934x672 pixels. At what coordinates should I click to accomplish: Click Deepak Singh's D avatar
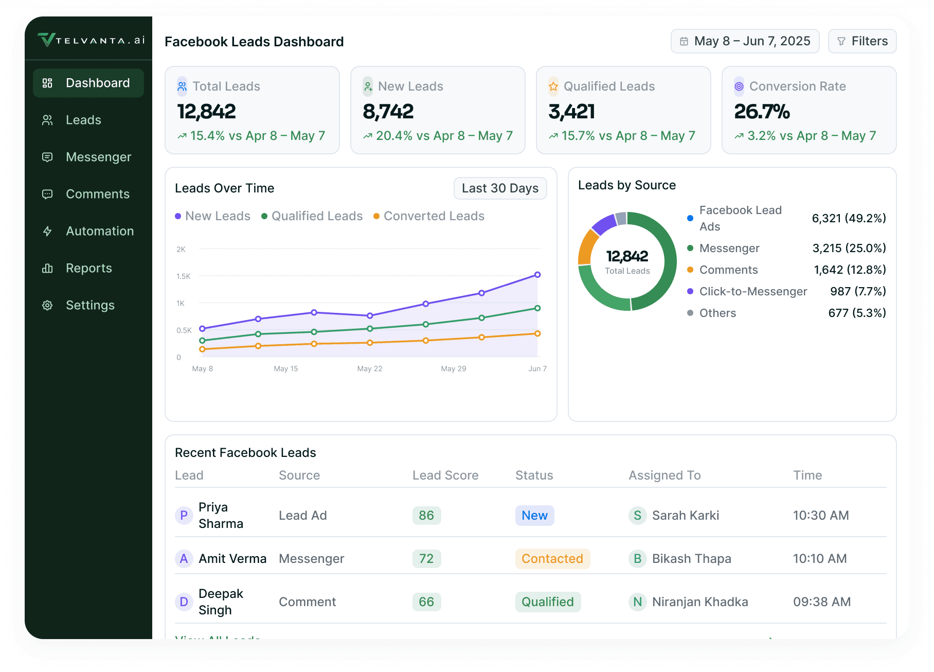tap(184, 602)
